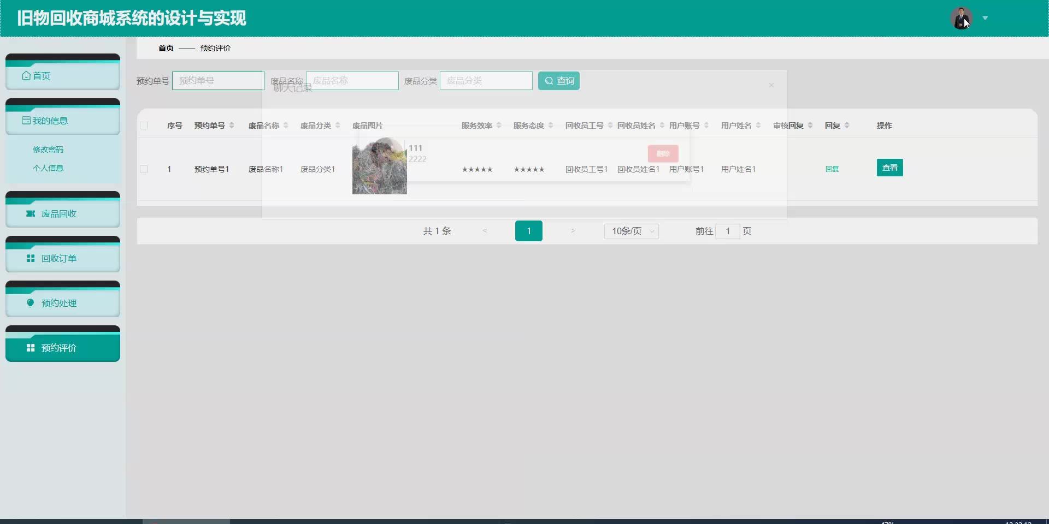The height and width of the screenshot is (524, 1049).
Task: Focus the 预约单号 search field
Action: click(219, 81)
